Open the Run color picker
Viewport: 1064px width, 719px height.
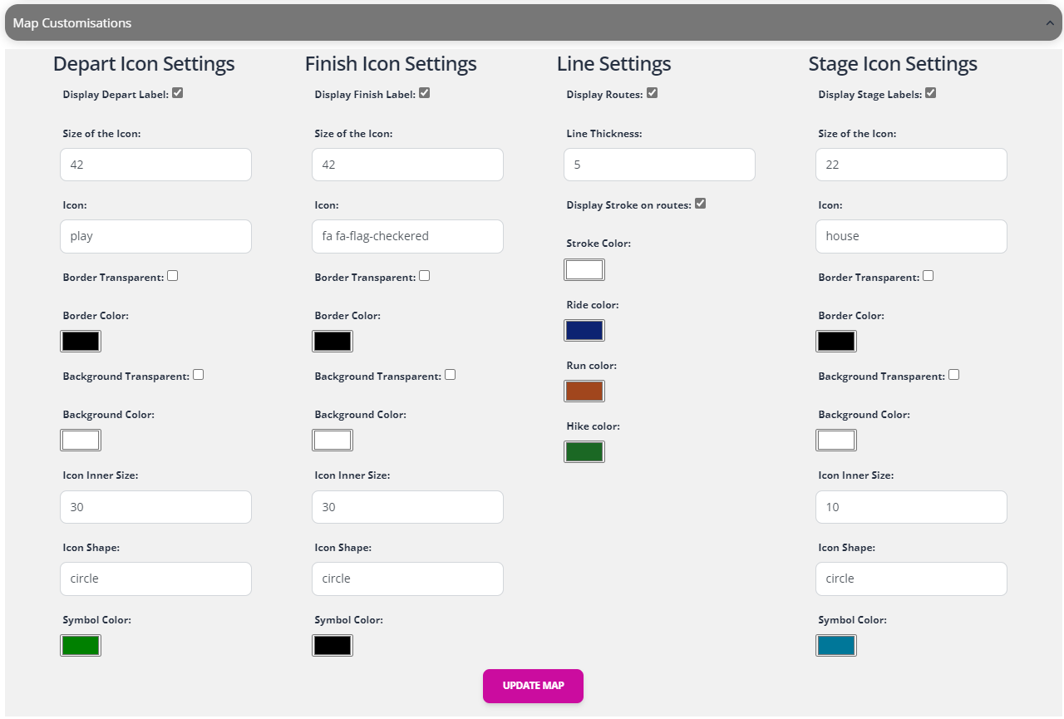point(584,391)
